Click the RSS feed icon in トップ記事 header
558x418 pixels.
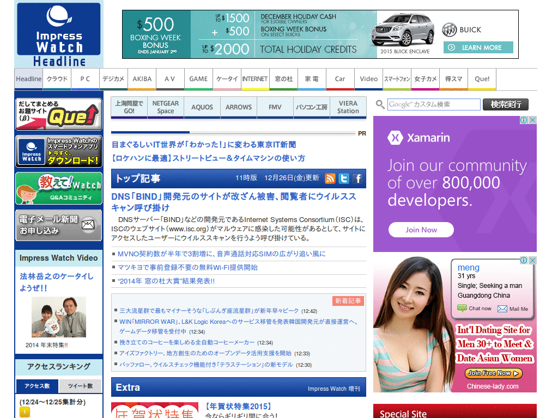[330, 179]
